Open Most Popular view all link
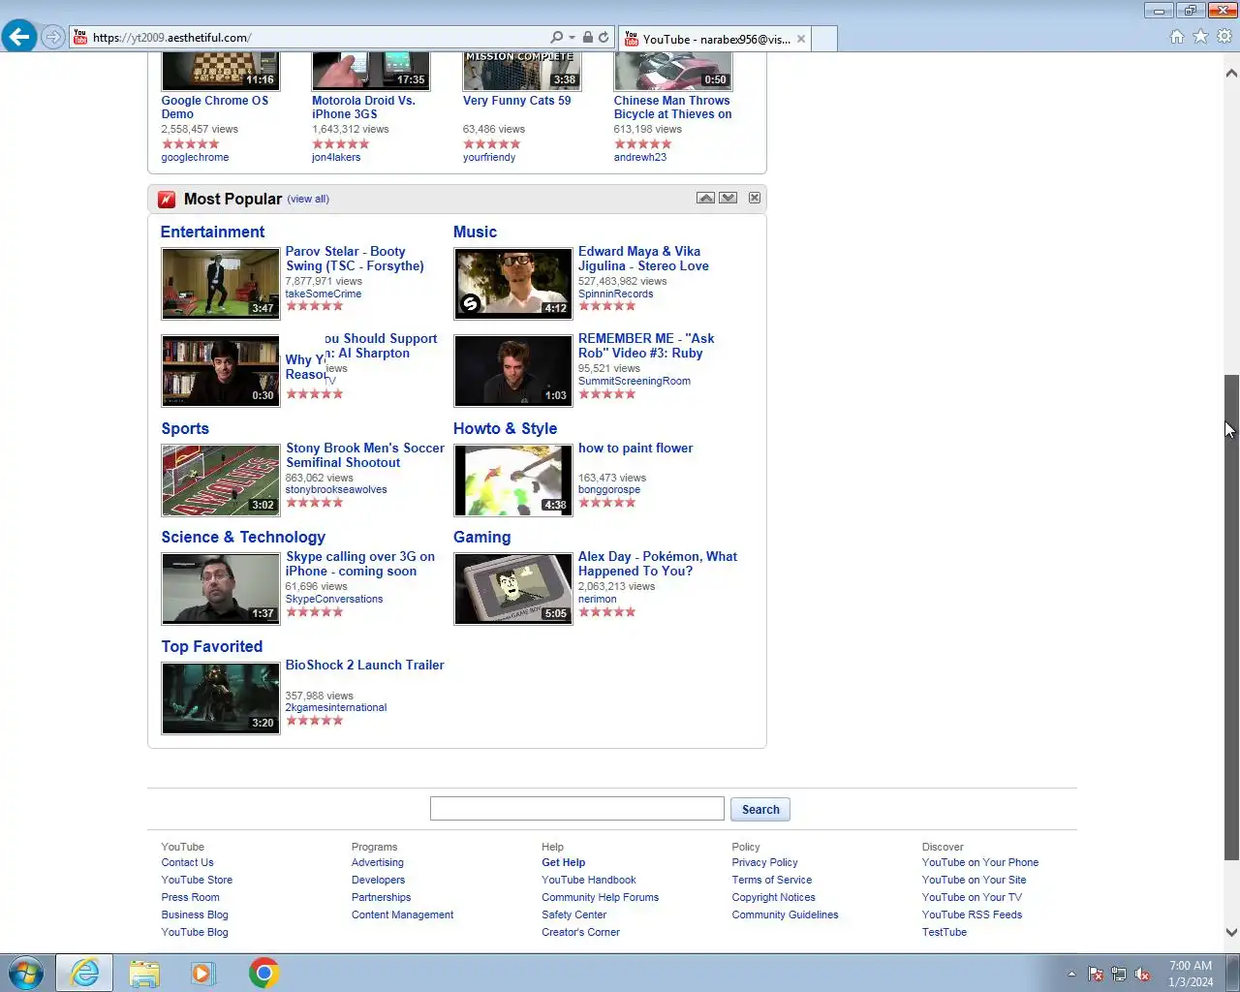 [x=308, y=199]
